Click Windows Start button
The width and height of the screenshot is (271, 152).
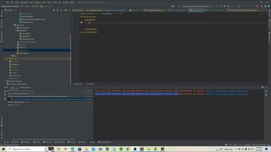pyautogui.click(x=3, y=149)
